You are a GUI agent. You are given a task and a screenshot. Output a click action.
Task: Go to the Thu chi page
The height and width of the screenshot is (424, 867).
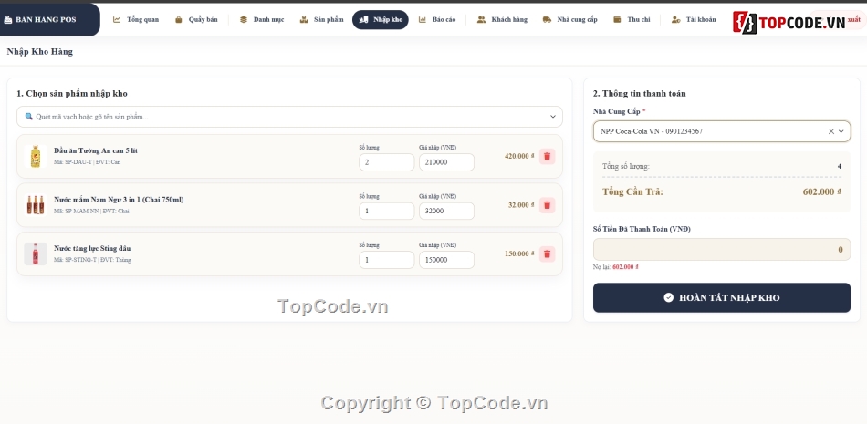632,19
